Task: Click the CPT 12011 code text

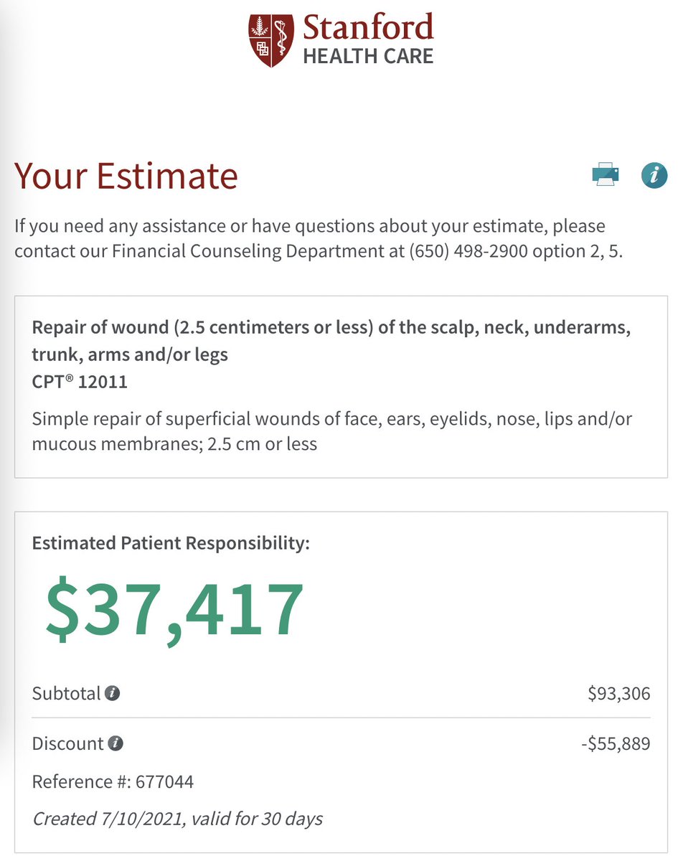Action: pyautogui.click(x=80, y=382)
